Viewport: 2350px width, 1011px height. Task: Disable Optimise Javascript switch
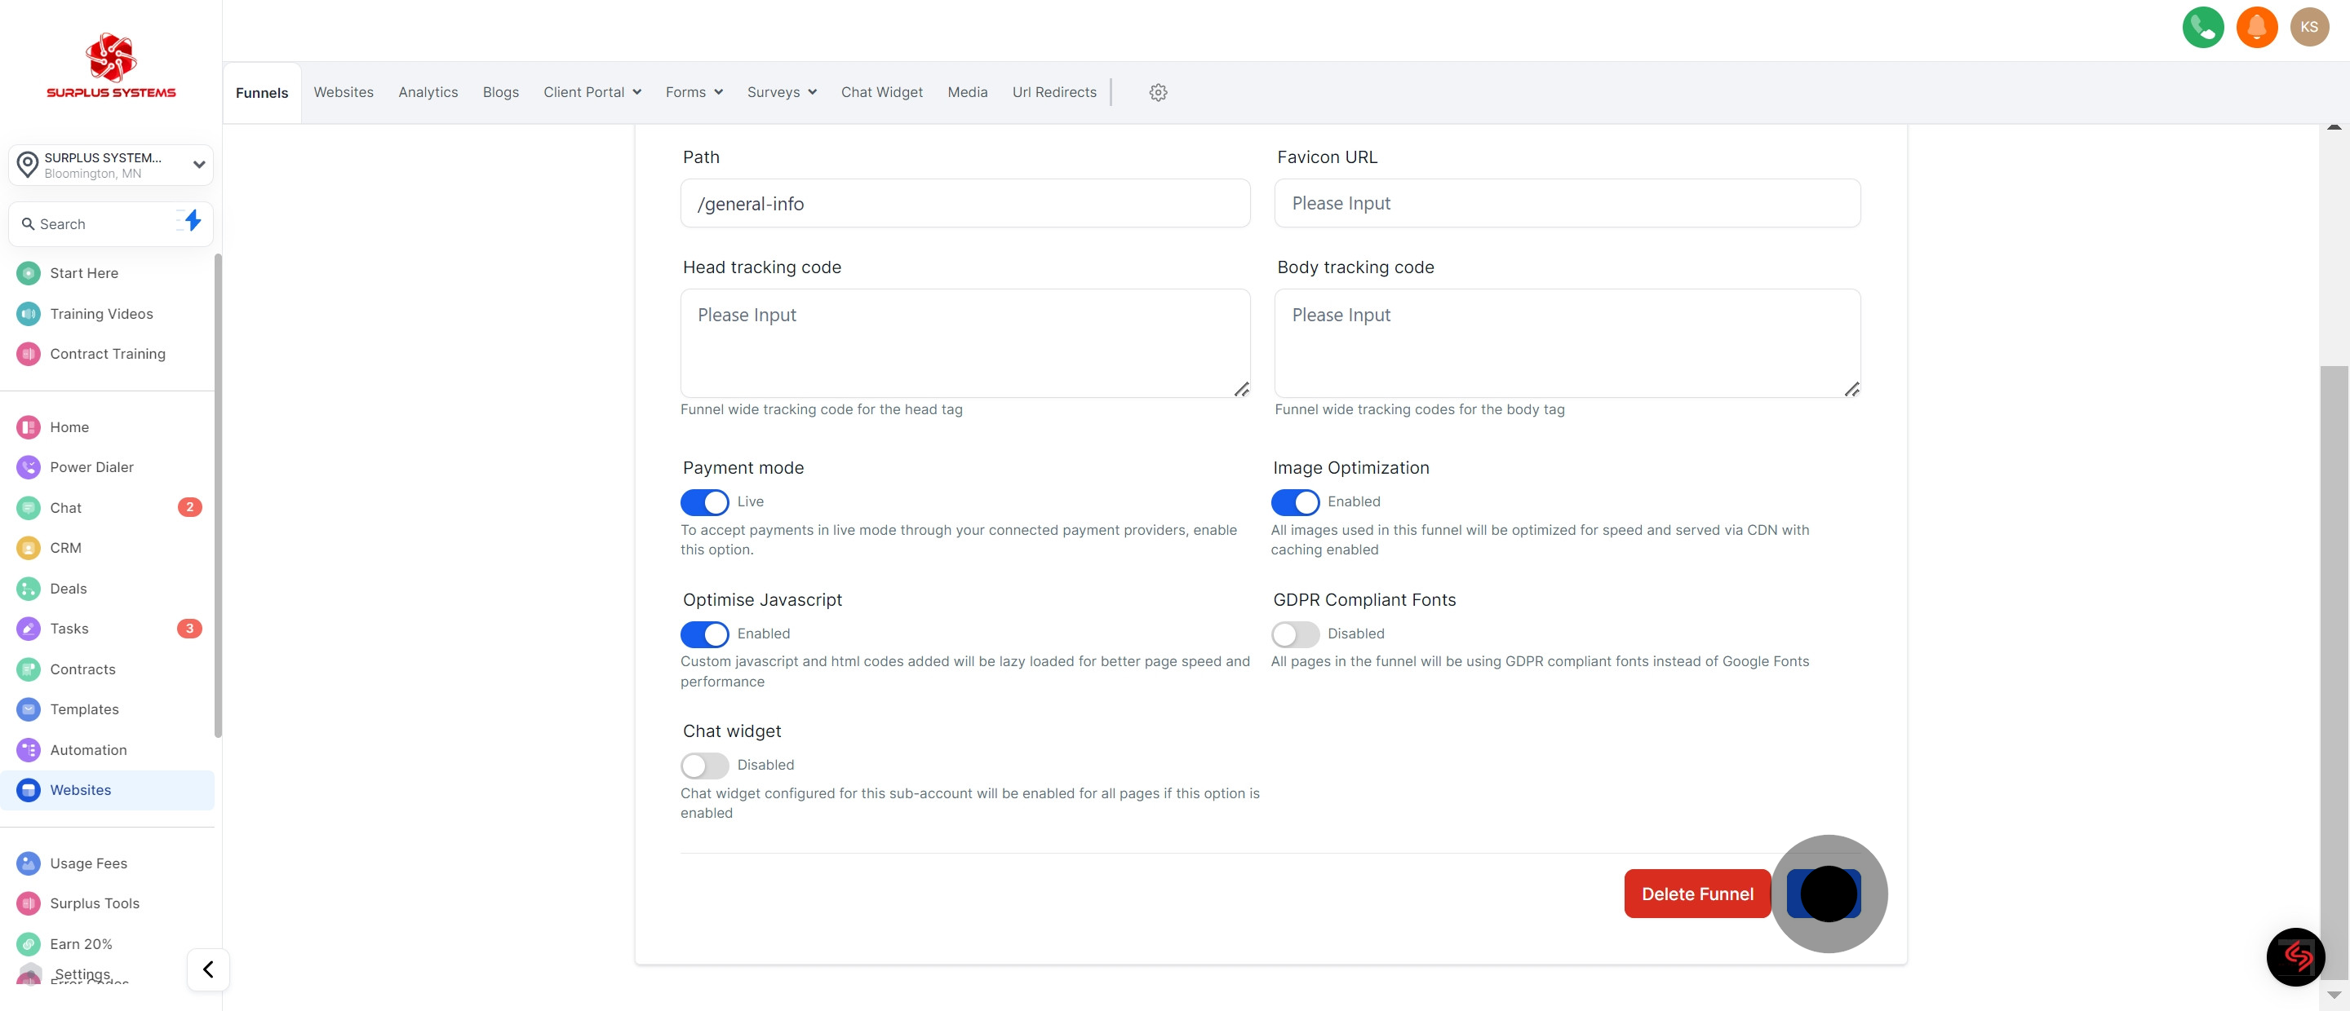click(x=704, y=634)
